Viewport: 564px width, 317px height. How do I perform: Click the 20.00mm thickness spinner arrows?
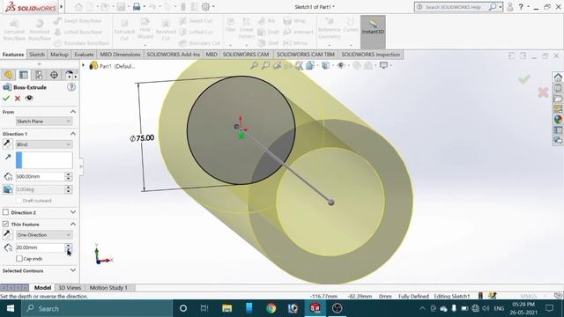69,247
